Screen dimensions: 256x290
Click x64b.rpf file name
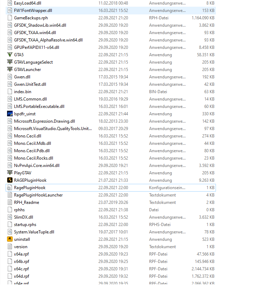tap(22, 262)
